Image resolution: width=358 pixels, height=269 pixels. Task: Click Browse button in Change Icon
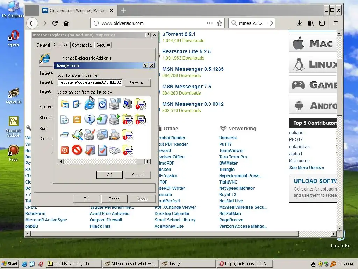pos(137,83)
